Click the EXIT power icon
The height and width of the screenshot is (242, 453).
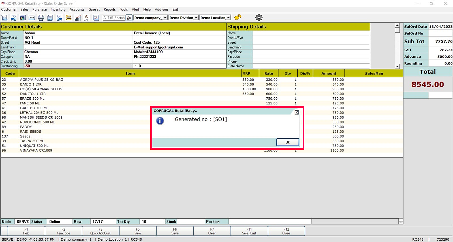(87, 18)
